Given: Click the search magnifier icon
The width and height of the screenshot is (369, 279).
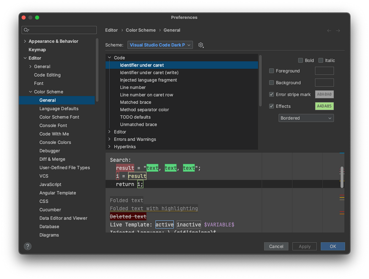Looking at the screenshot, I should [x=26, y=30].
